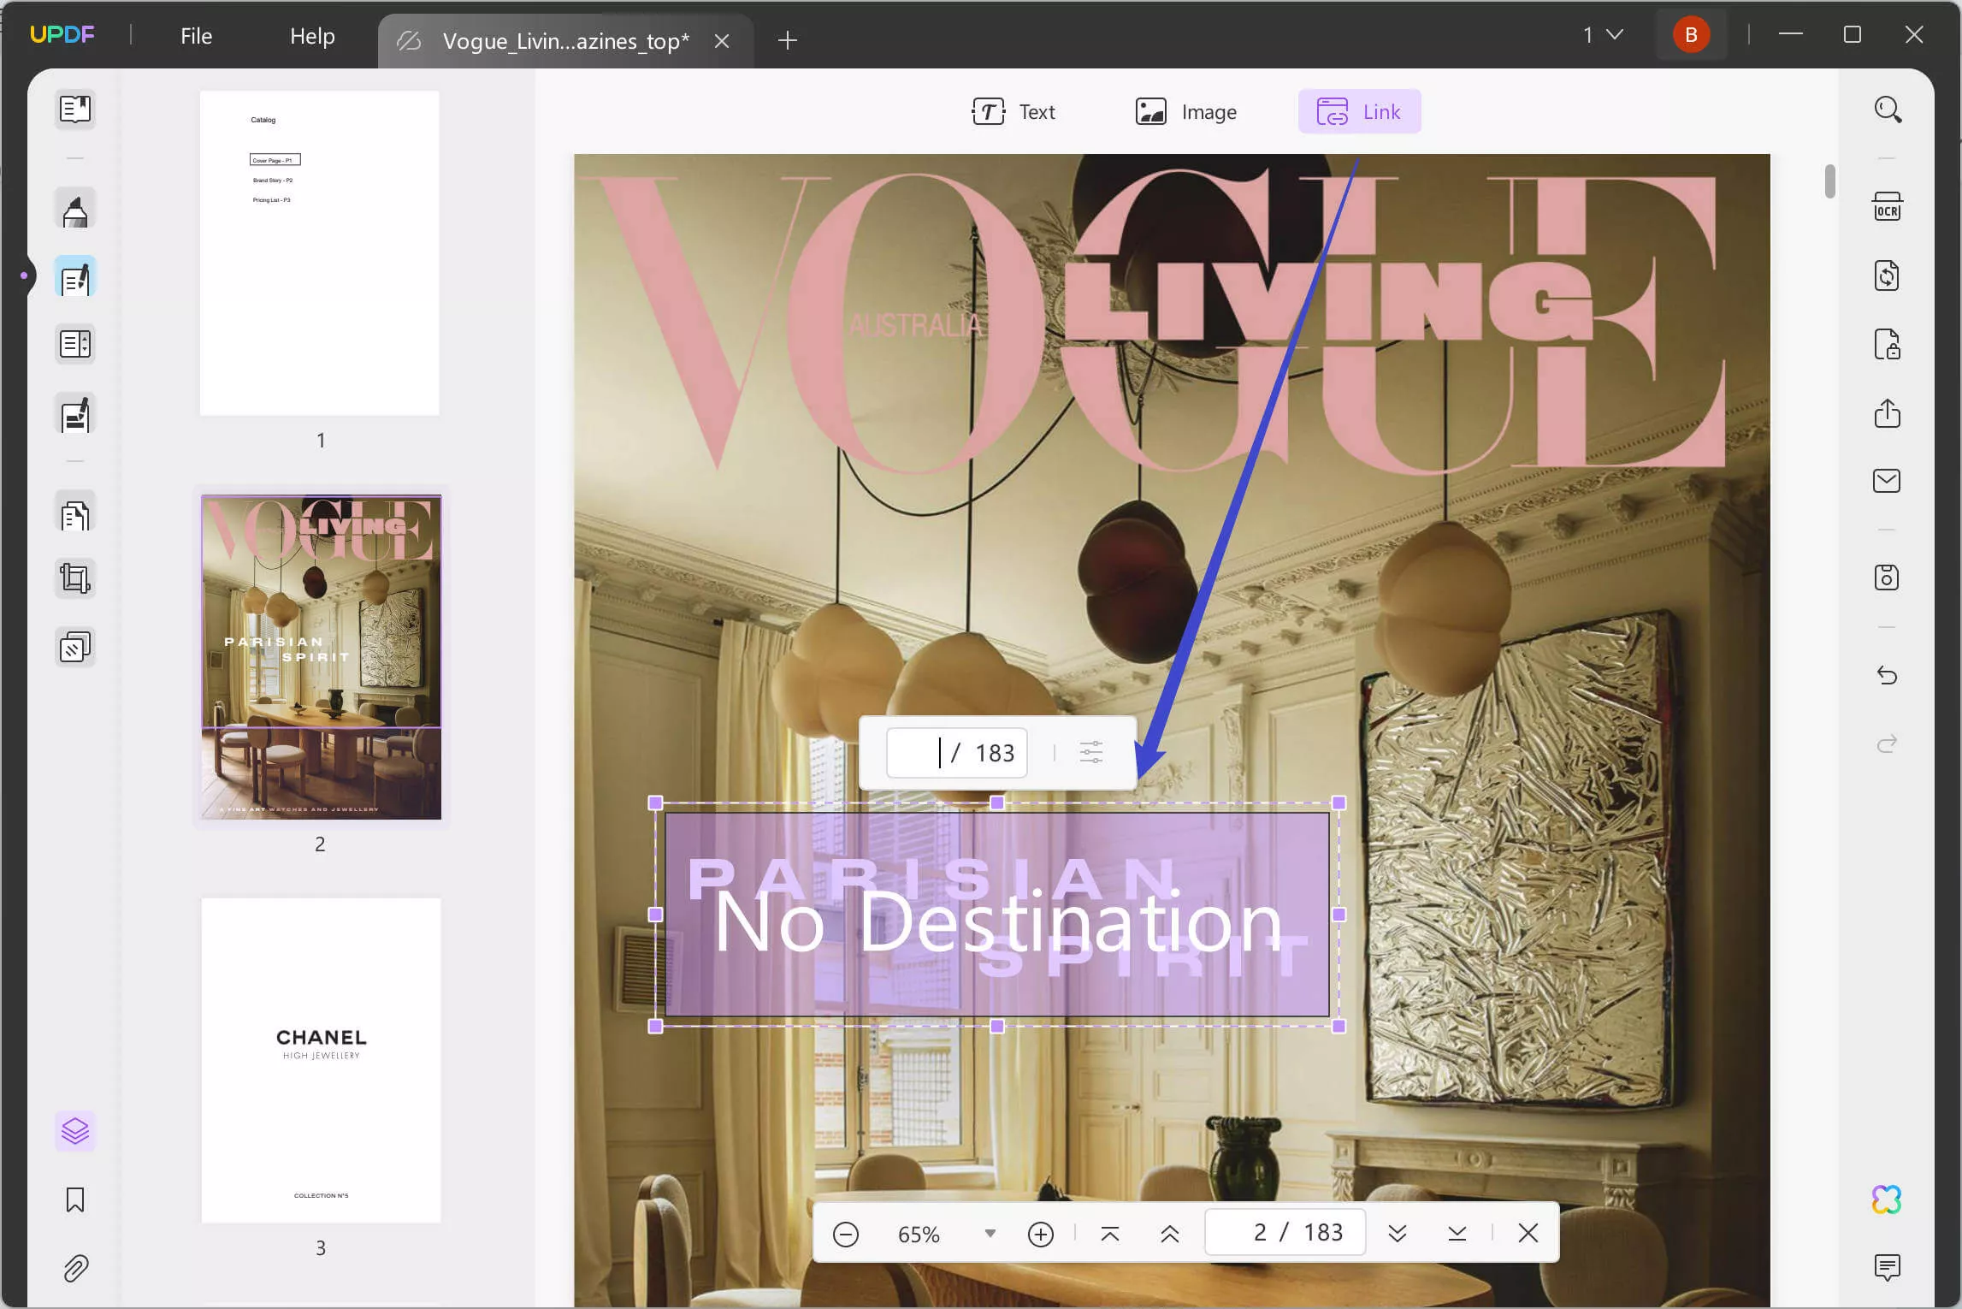Open the Help menu
Image resolution: width=1962 pixels, height=1309 pixels.
click(x=312, y=36)
